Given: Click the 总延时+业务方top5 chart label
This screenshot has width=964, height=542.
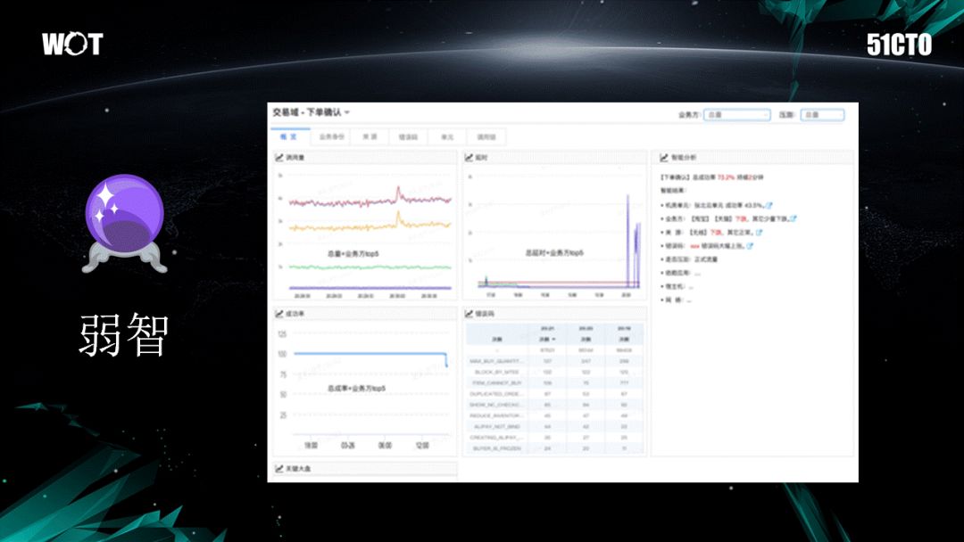Looking at the screenshot, I should pos(554,253).
